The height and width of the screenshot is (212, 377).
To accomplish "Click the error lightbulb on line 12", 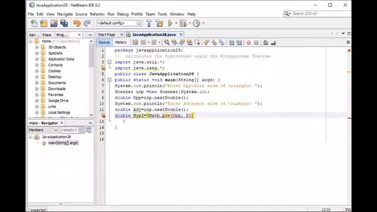I will (103, 115).
